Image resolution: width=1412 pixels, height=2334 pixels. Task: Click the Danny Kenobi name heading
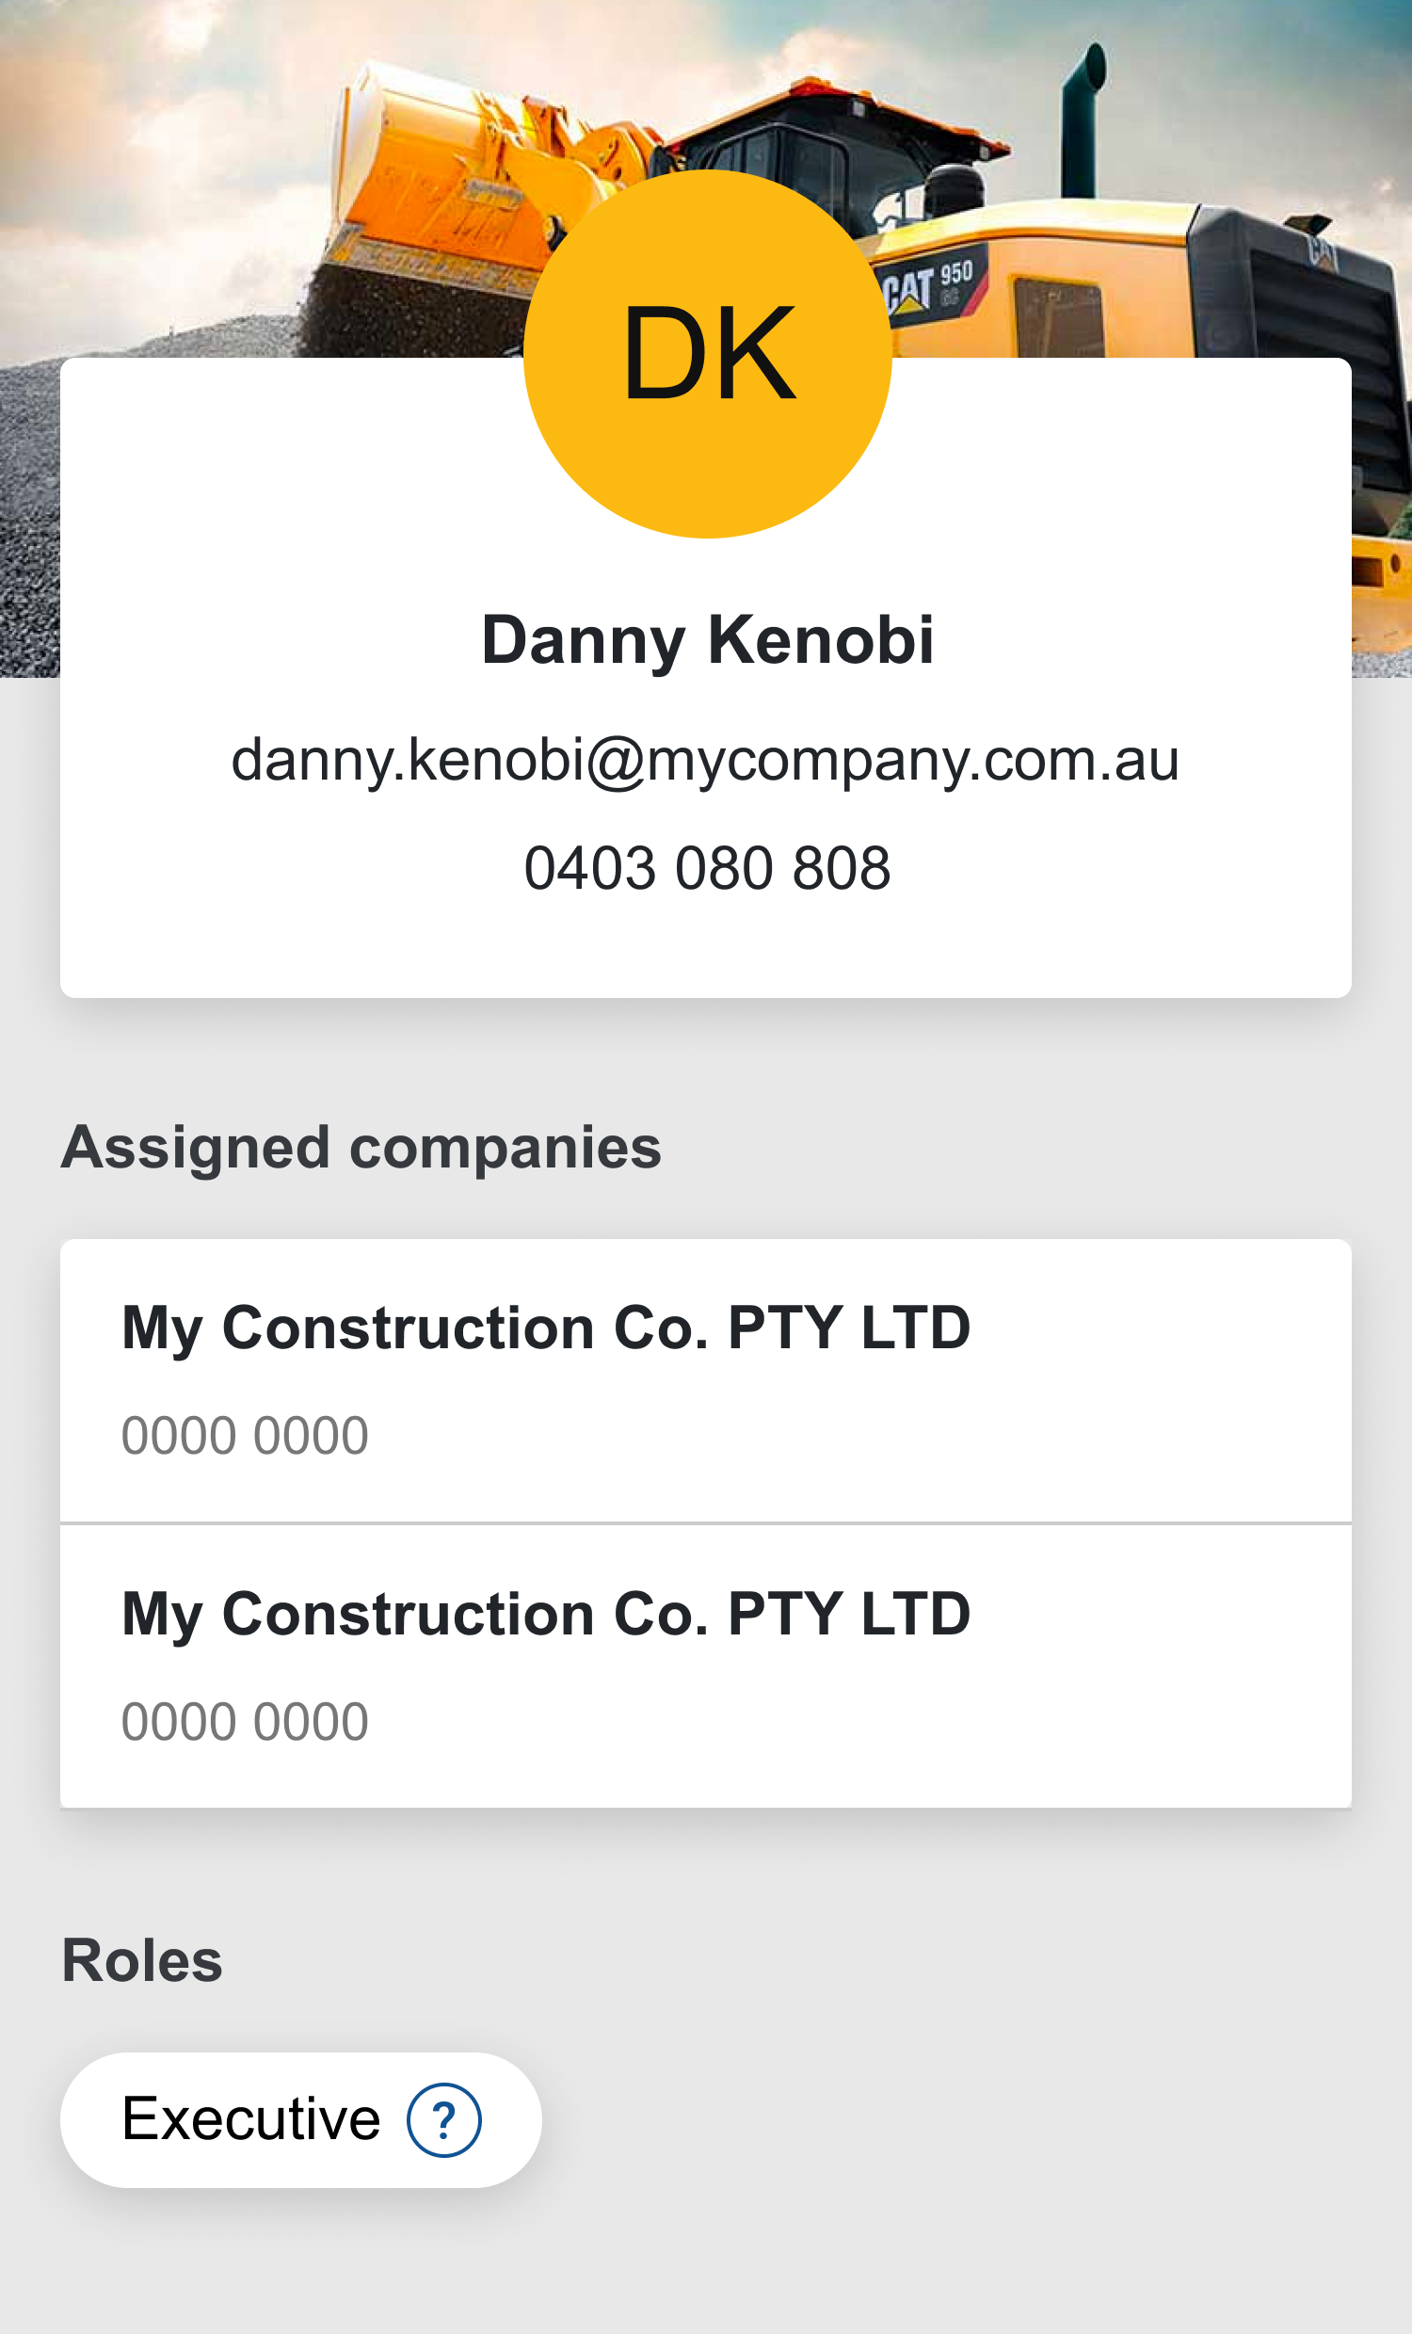(x=707, y=640)
